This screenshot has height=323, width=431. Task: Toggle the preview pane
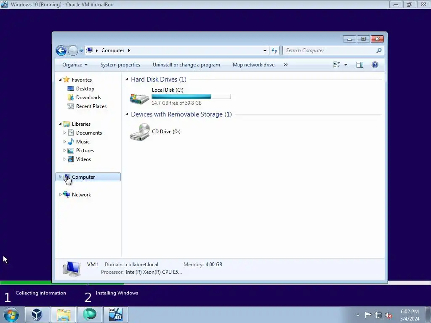coord(359,65)
